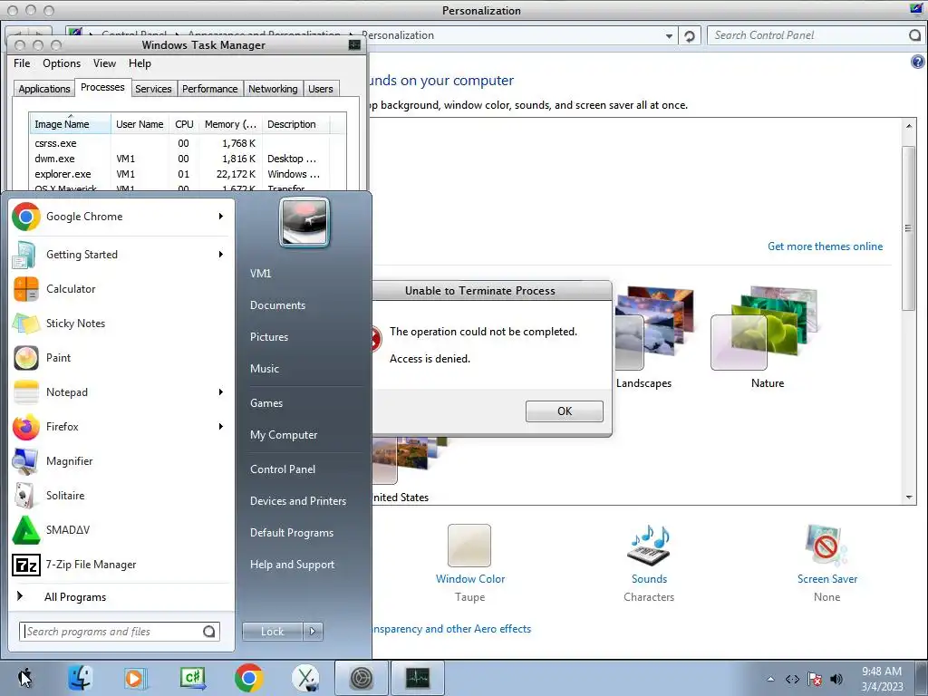Click the themes list scrollbar down arrow
The height and width of the screenshot is (696, 928).
[x=909, y=498]
